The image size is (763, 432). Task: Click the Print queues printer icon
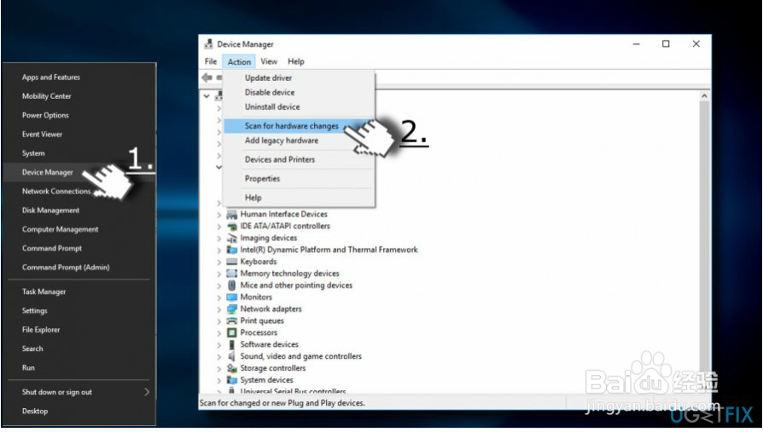click(x=232, y=320)
